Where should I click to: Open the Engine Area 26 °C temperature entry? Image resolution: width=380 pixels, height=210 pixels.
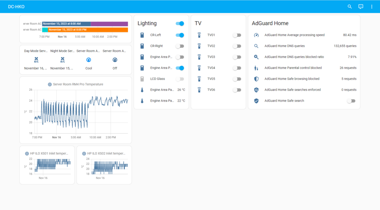(162, 90)
